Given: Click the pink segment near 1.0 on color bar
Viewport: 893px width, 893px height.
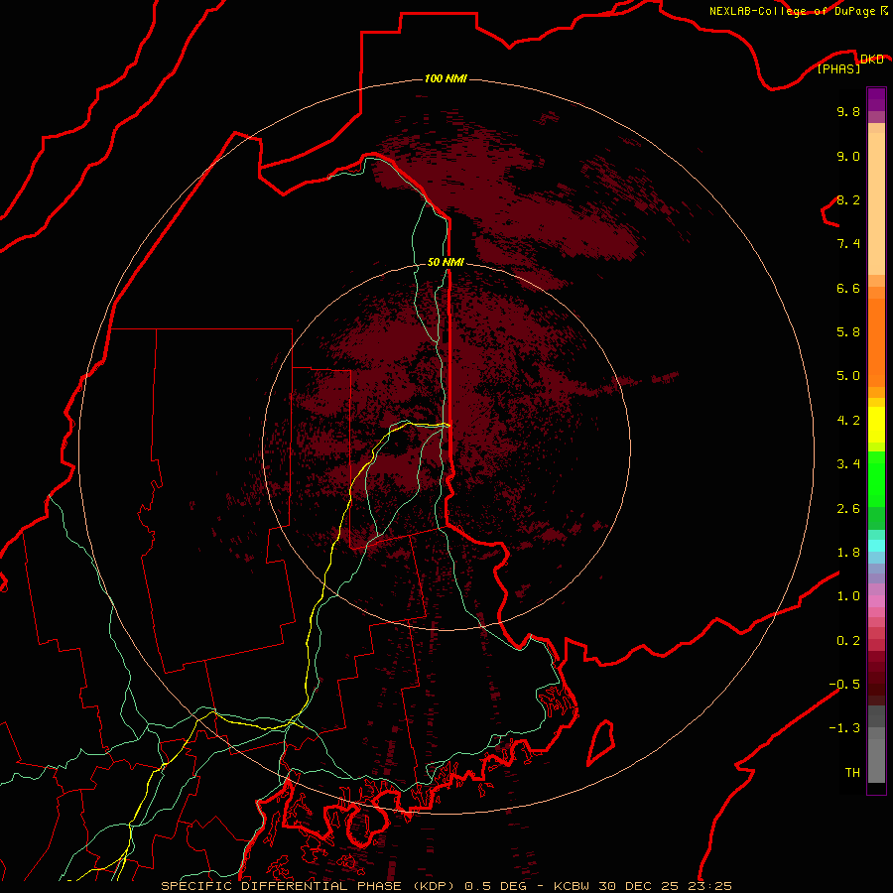Looking at the screenshot, I should 876,601.
